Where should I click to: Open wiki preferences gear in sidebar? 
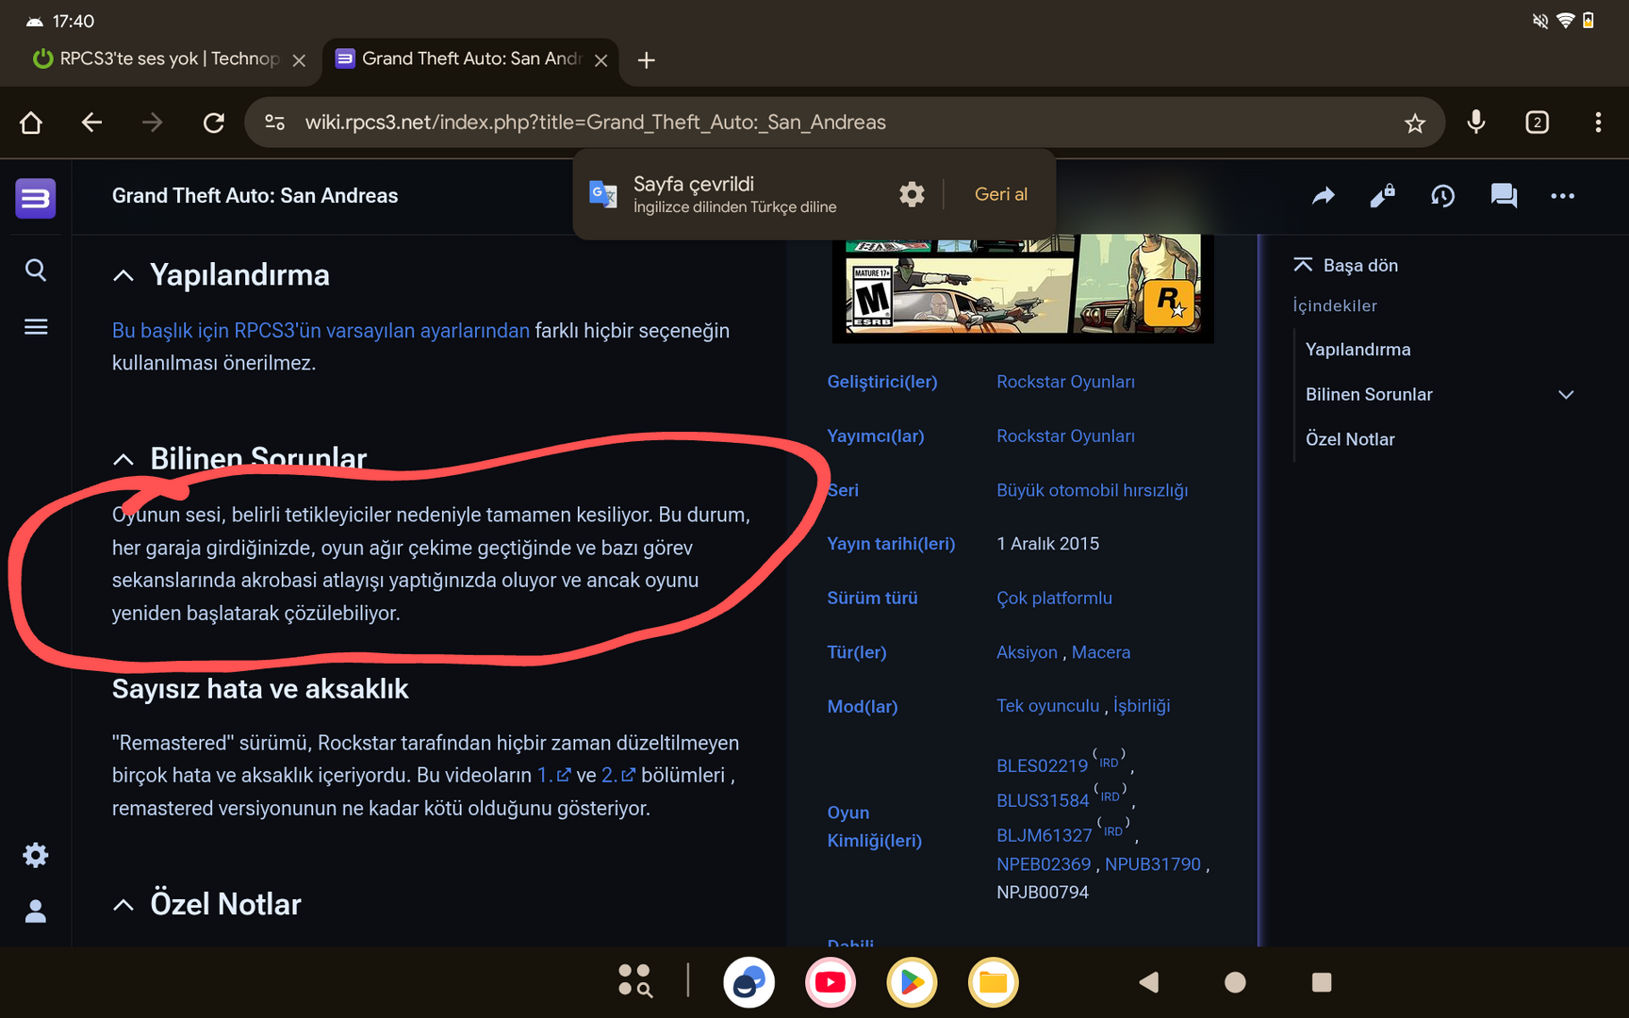[x=36, y=855]
